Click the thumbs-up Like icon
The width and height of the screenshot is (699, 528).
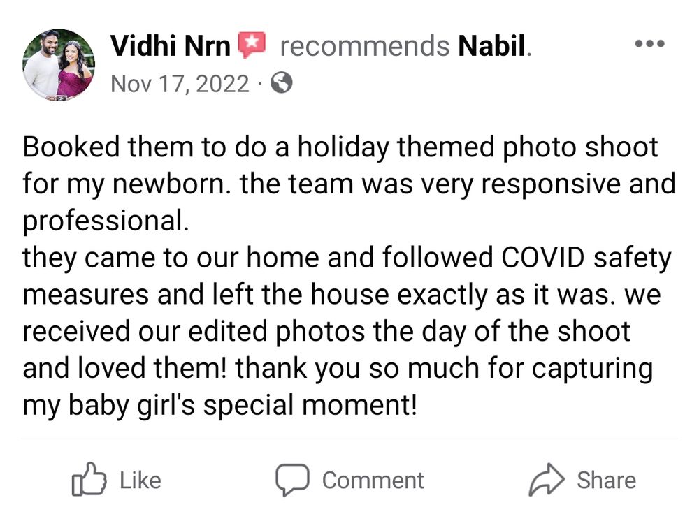[89, 479]
